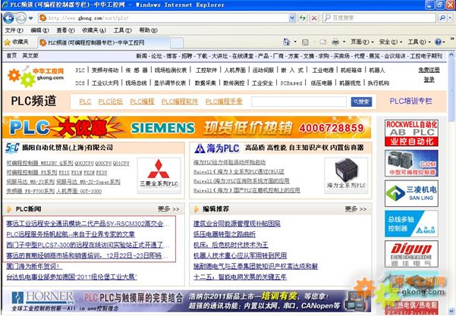
Task: Click the 首页 link at page top
Action: click(11, 55)
